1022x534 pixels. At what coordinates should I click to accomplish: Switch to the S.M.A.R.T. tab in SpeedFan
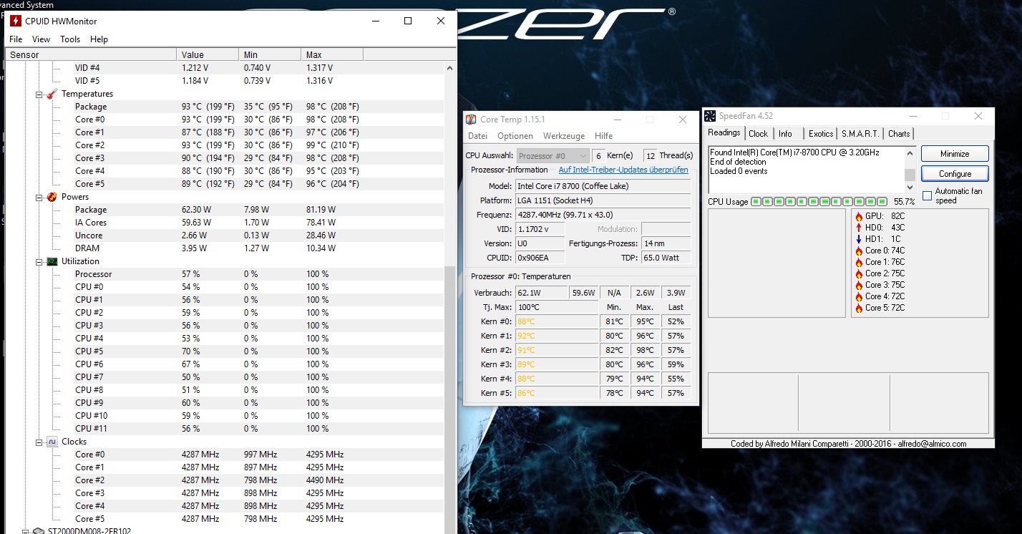[x=861, y=134]
